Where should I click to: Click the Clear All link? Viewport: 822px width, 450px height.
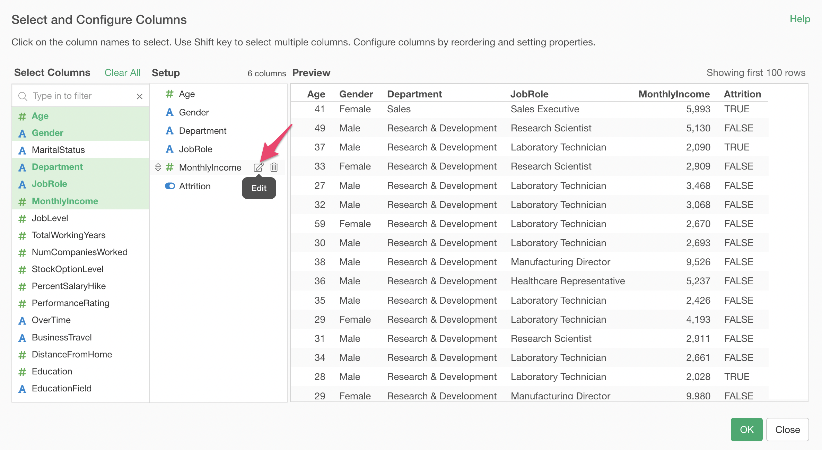122,72
